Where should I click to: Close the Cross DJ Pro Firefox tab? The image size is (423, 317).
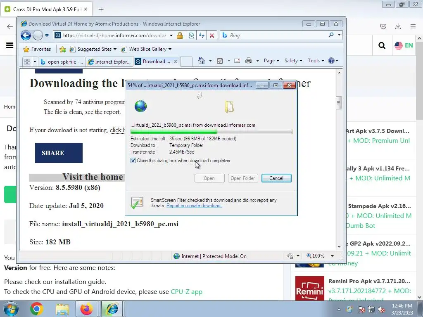pyautogui.click(x=86, y=9)
